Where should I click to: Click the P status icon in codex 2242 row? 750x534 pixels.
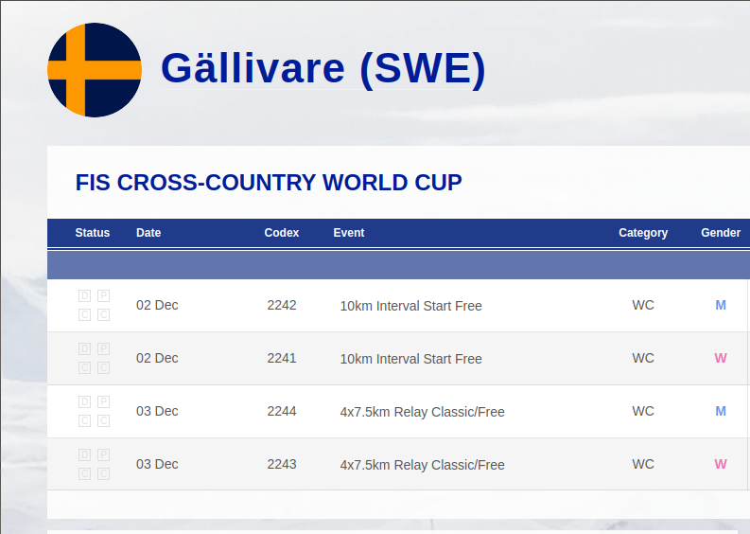click(104, 296)
